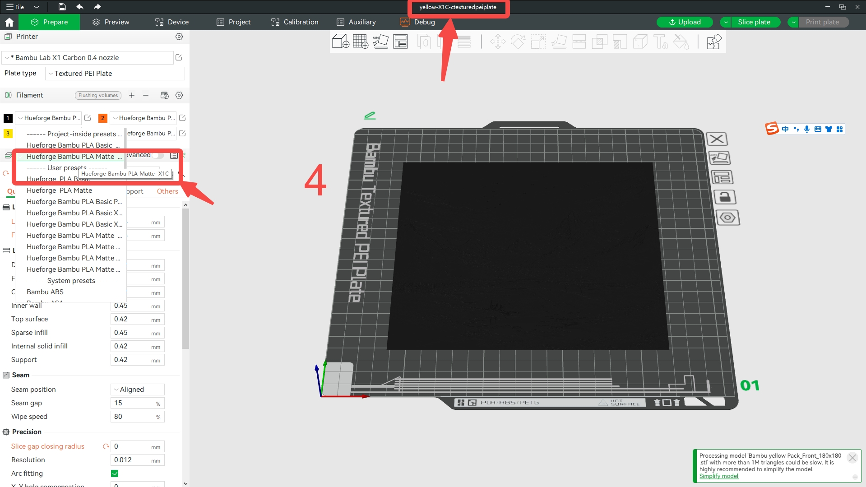866x487 pixels.
Task: Remove a filament slot with the minus icon
Action: click(x=146, y=95)
